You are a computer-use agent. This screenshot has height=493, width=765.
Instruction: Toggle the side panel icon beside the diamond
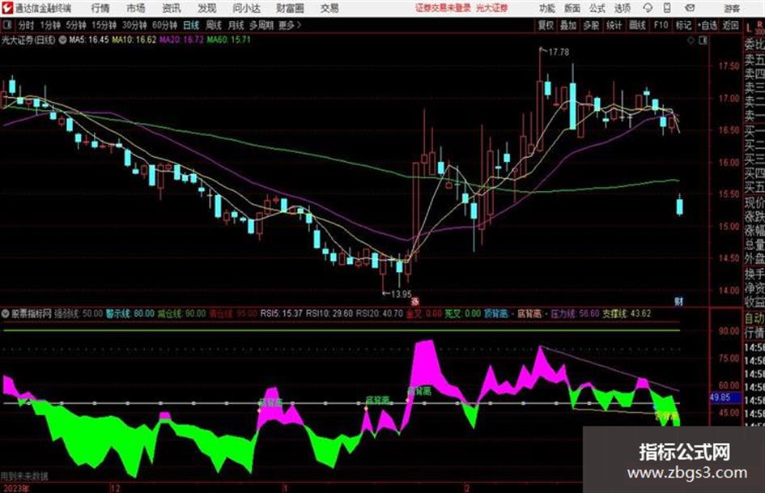(703, 40)
